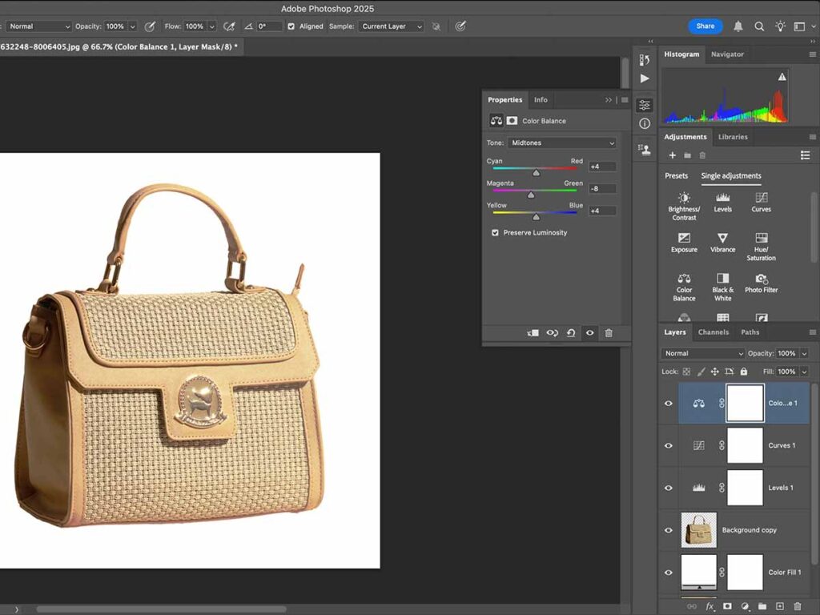This screenshot has width=820, height=615.
Task: Adjust the Magenta-Green slider handle
Action: 531,195
